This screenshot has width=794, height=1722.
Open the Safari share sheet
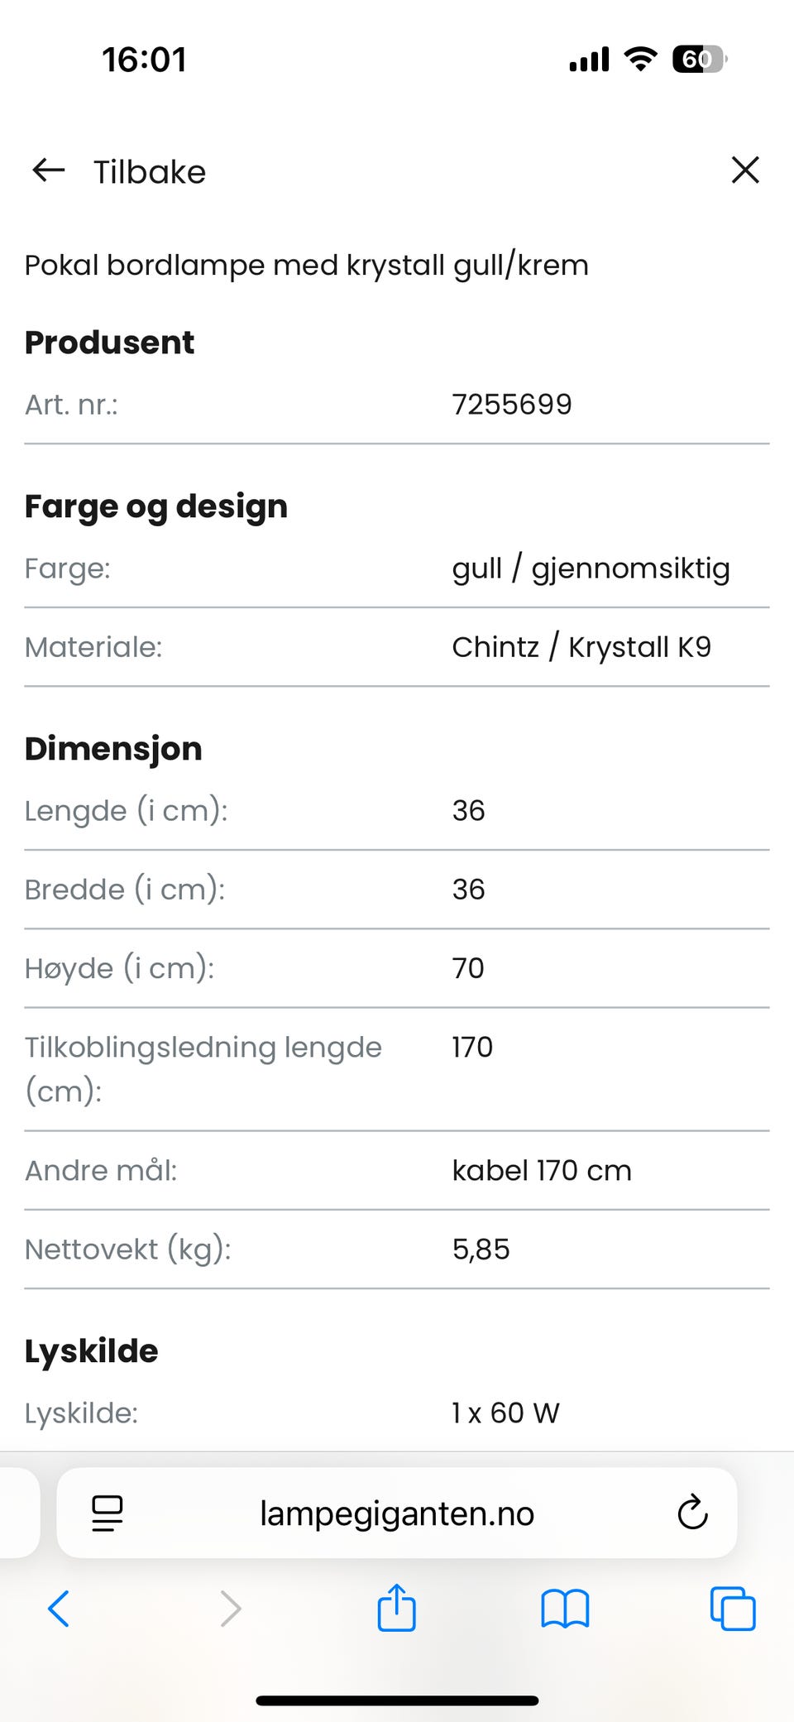pyautogui.click(x=396, y=1608)
